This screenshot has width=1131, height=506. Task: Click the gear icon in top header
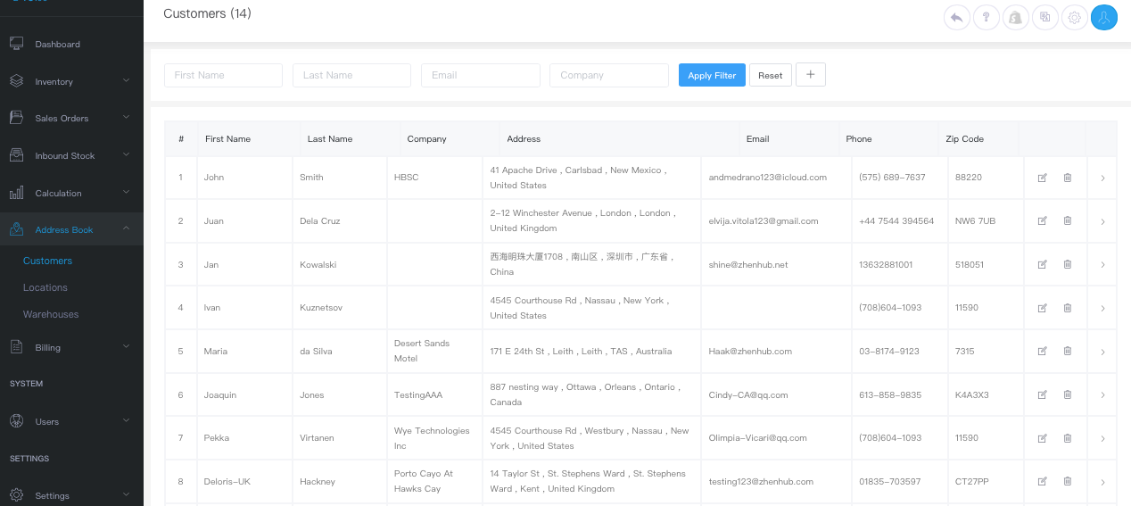(1075, 17)
